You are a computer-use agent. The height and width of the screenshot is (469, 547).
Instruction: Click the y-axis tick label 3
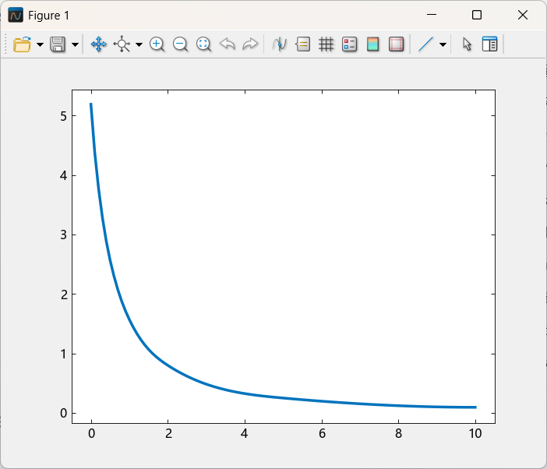(63, 235)
